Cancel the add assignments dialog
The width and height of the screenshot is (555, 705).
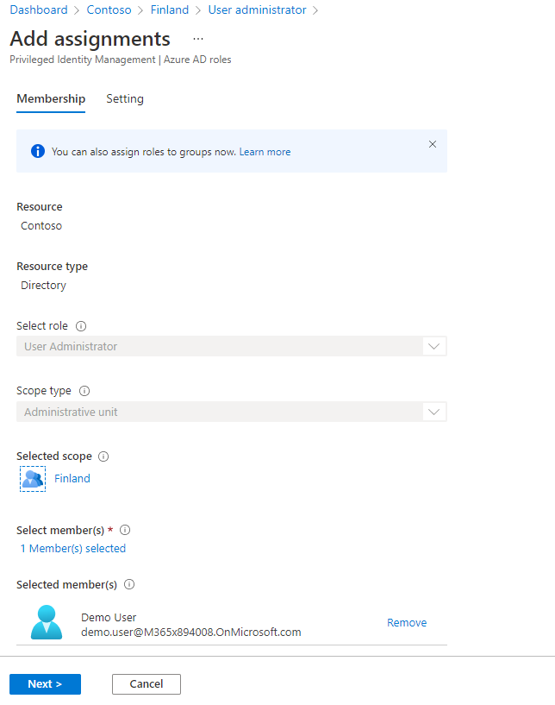pyautogui.click(x=147, y=684)
